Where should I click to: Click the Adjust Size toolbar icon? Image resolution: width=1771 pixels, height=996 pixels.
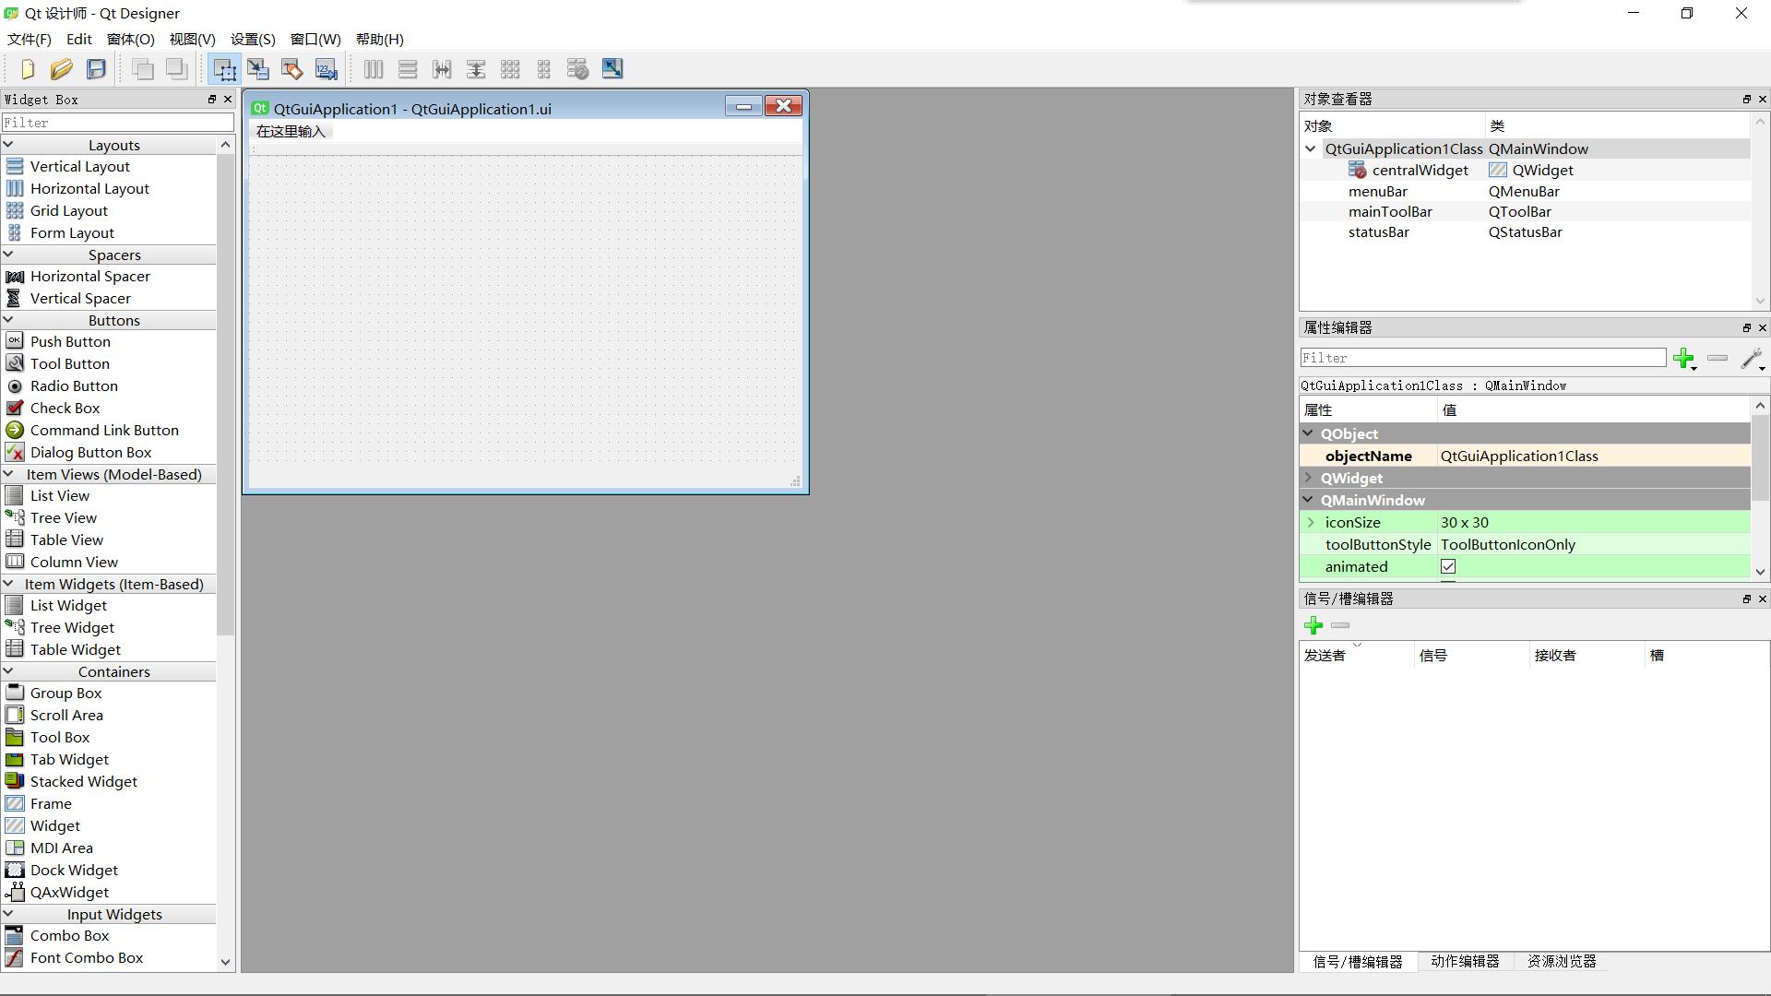tap(612, 69)
